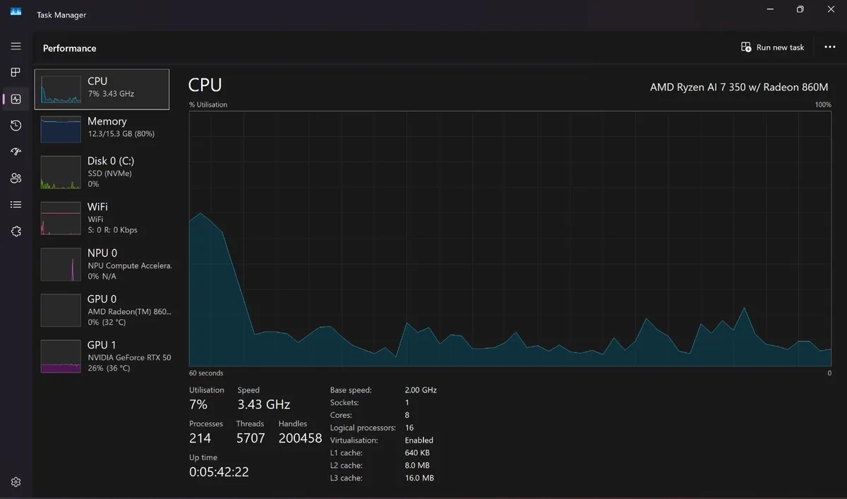This screenshot has height=499, width=847.
Task: Click the Up time value 0:05:42:22
Action: tap(219, 472)
